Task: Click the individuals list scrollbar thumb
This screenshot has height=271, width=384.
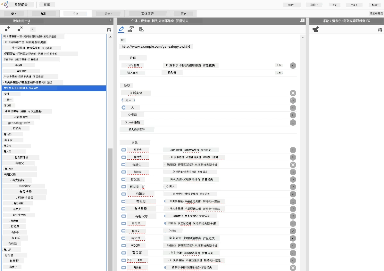Action: pos(111,209)
